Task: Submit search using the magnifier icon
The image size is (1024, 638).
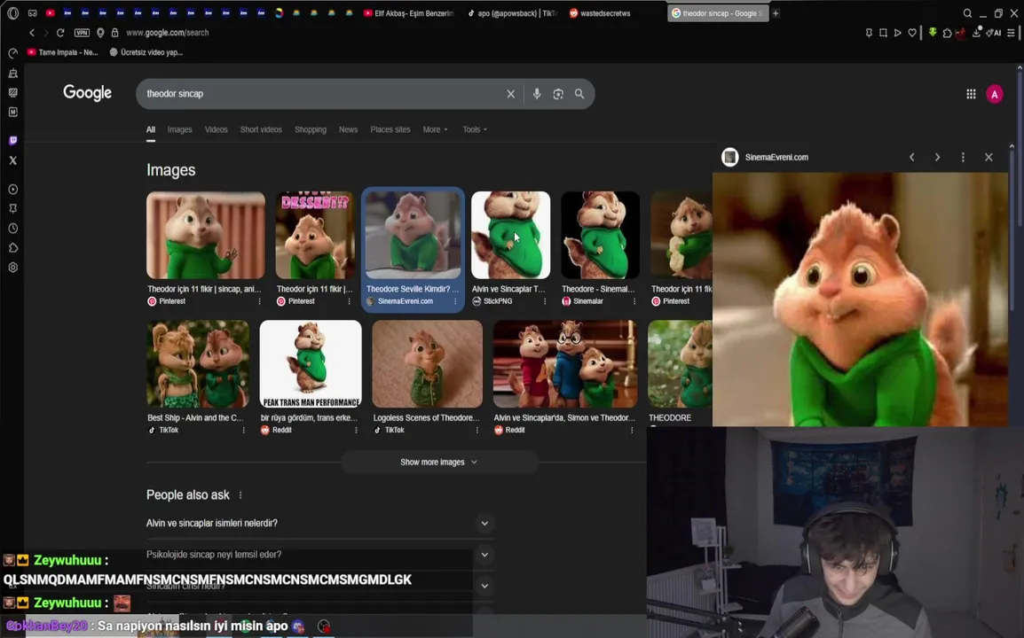Action: pyautogui.click(x=579, y=94)
